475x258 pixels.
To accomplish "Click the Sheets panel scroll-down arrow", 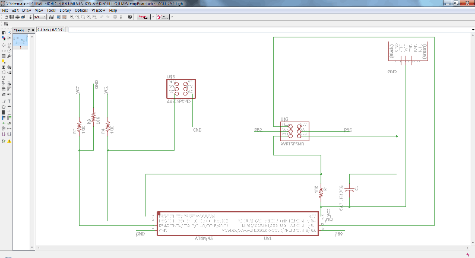I will point(32,247).
